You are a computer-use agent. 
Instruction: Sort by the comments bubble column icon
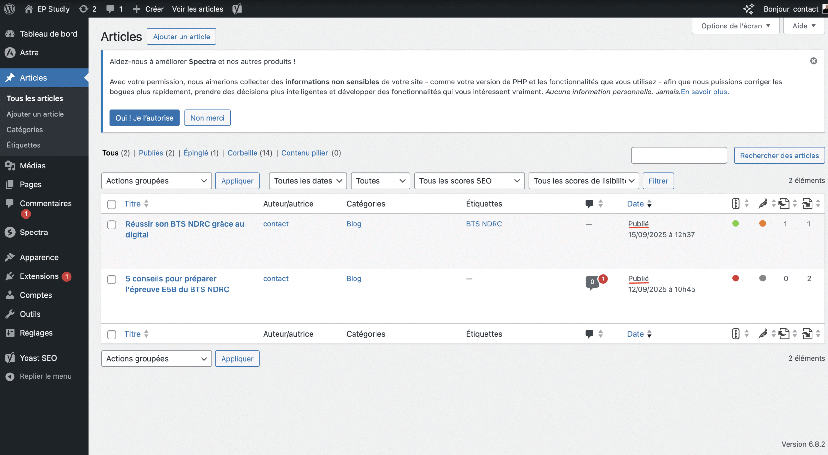pos(589,204)
